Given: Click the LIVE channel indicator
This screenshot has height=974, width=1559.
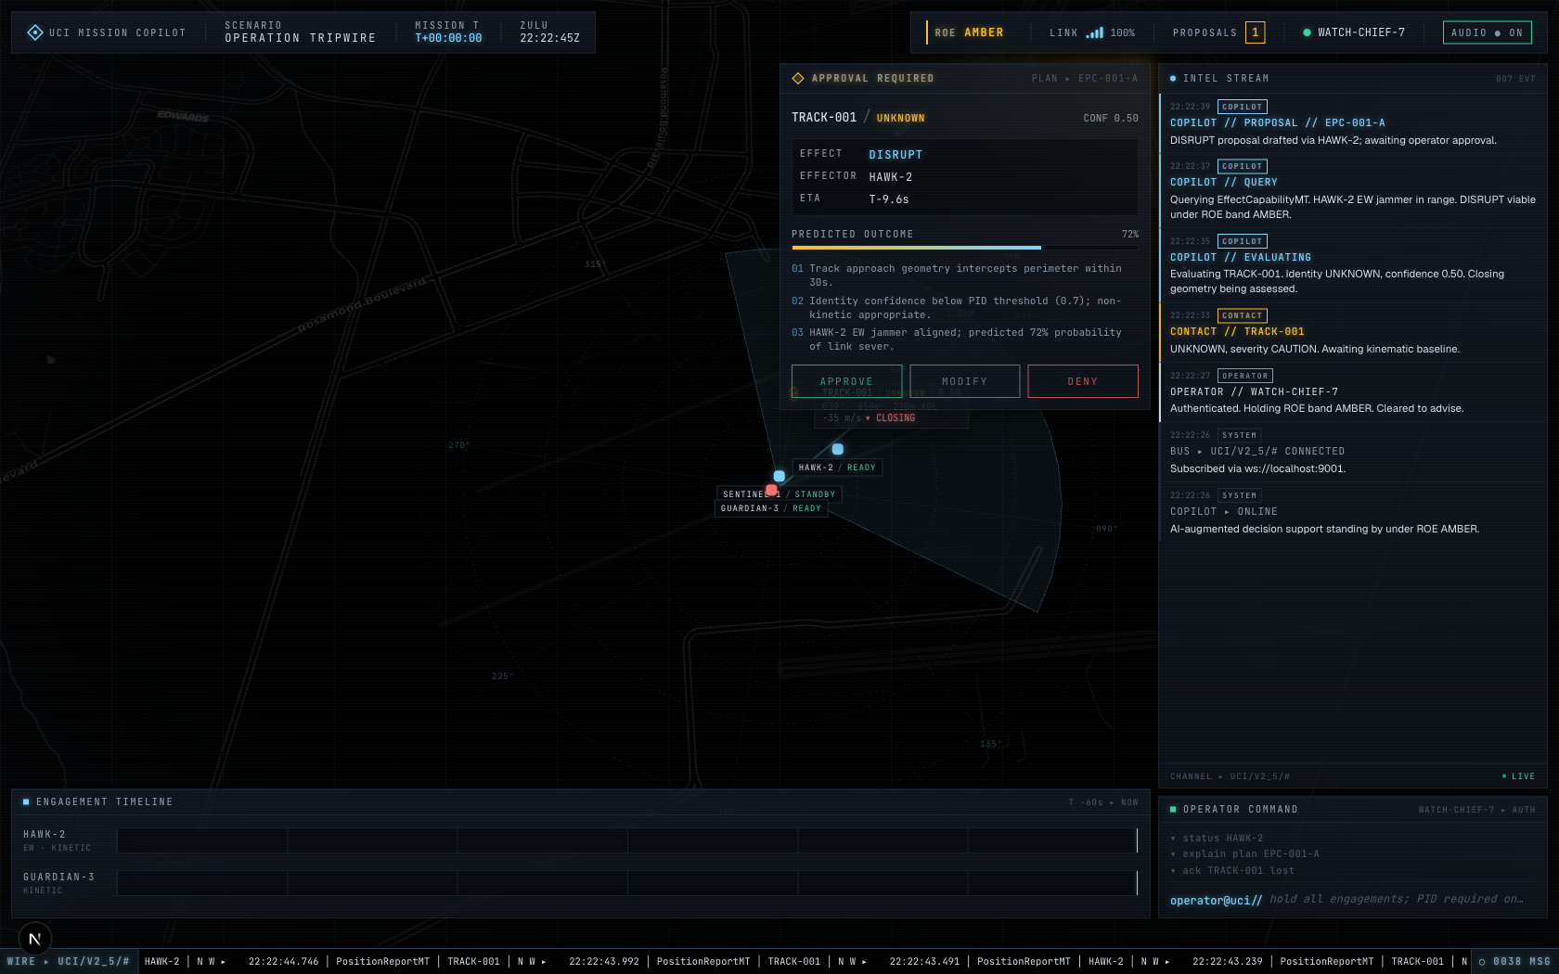Looking at the screenshot, I should coord(1518,776).
